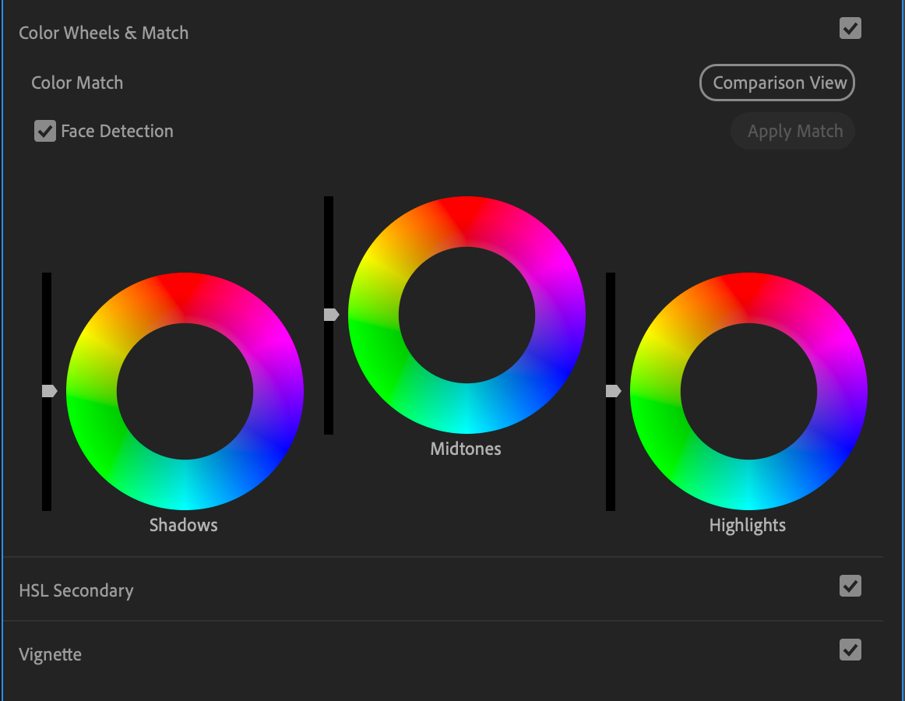Collapse the Color Wheels & Match section
905x701 pixels.
[x=104, y=33]
